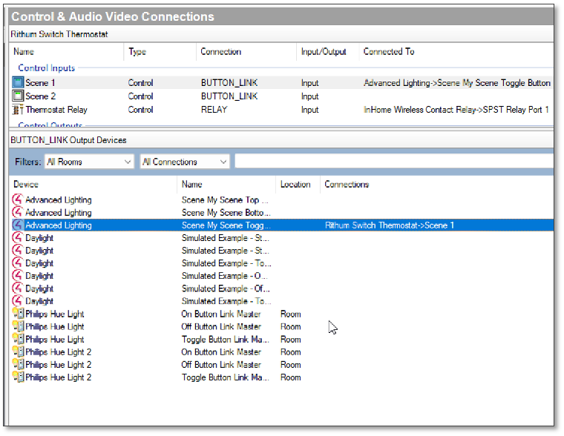Screen dimensions: 564x436
Task: Select Philips Hue Light 2 Off Button Link Master
Action: (x=221, y=365)
